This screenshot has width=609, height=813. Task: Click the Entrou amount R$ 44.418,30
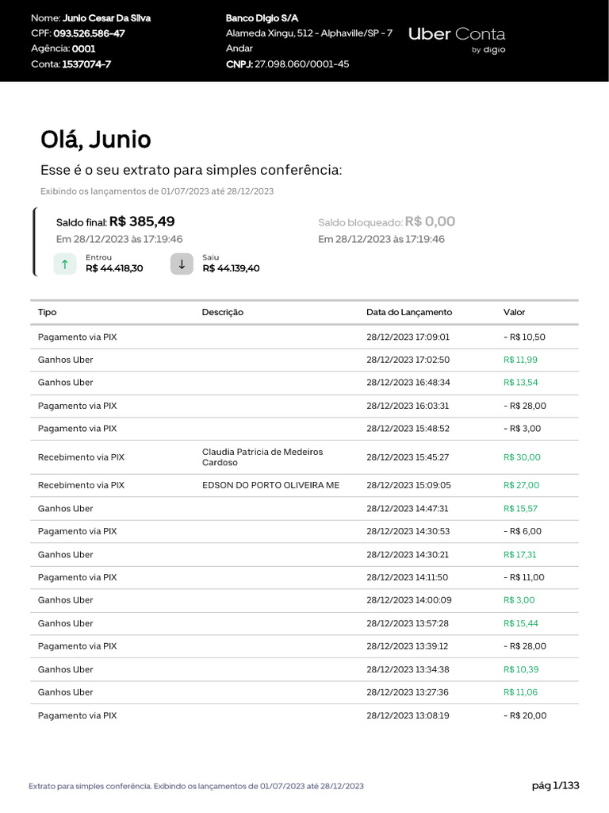[114, 268]
